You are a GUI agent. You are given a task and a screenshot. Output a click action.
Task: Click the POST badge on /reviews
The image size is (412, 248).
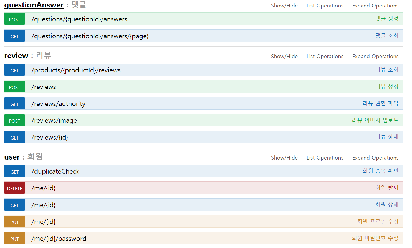pos(14,87)
